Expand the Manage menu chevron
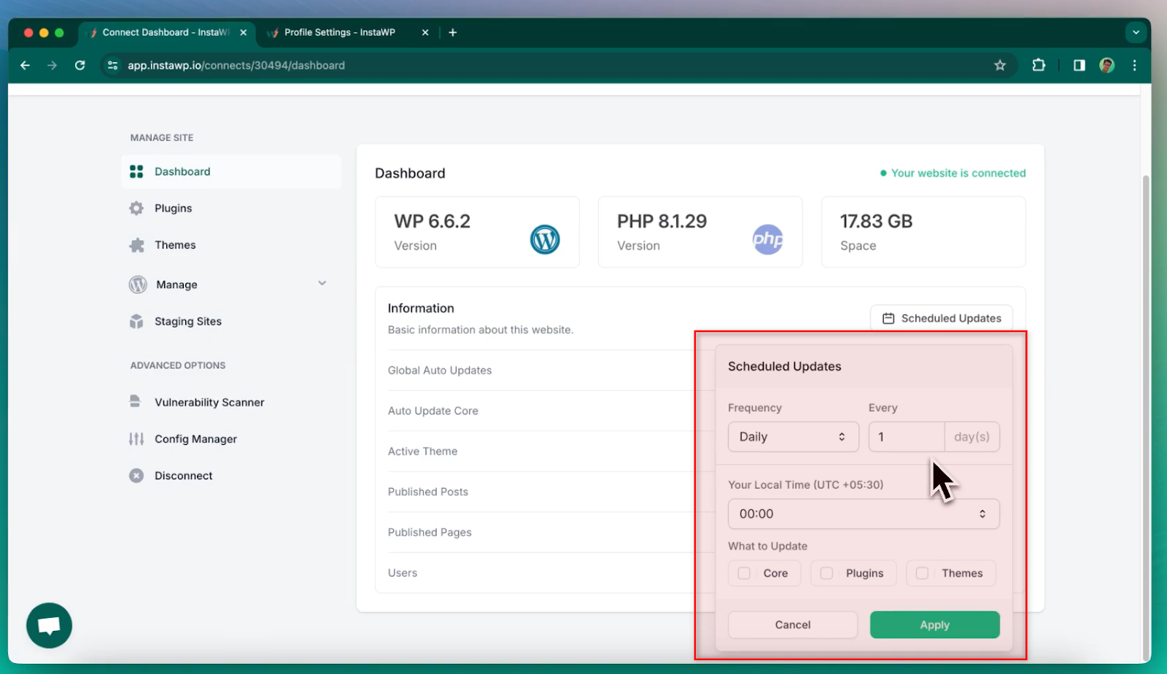Screen dimensions: 1167x674 (x=322, y=283)
